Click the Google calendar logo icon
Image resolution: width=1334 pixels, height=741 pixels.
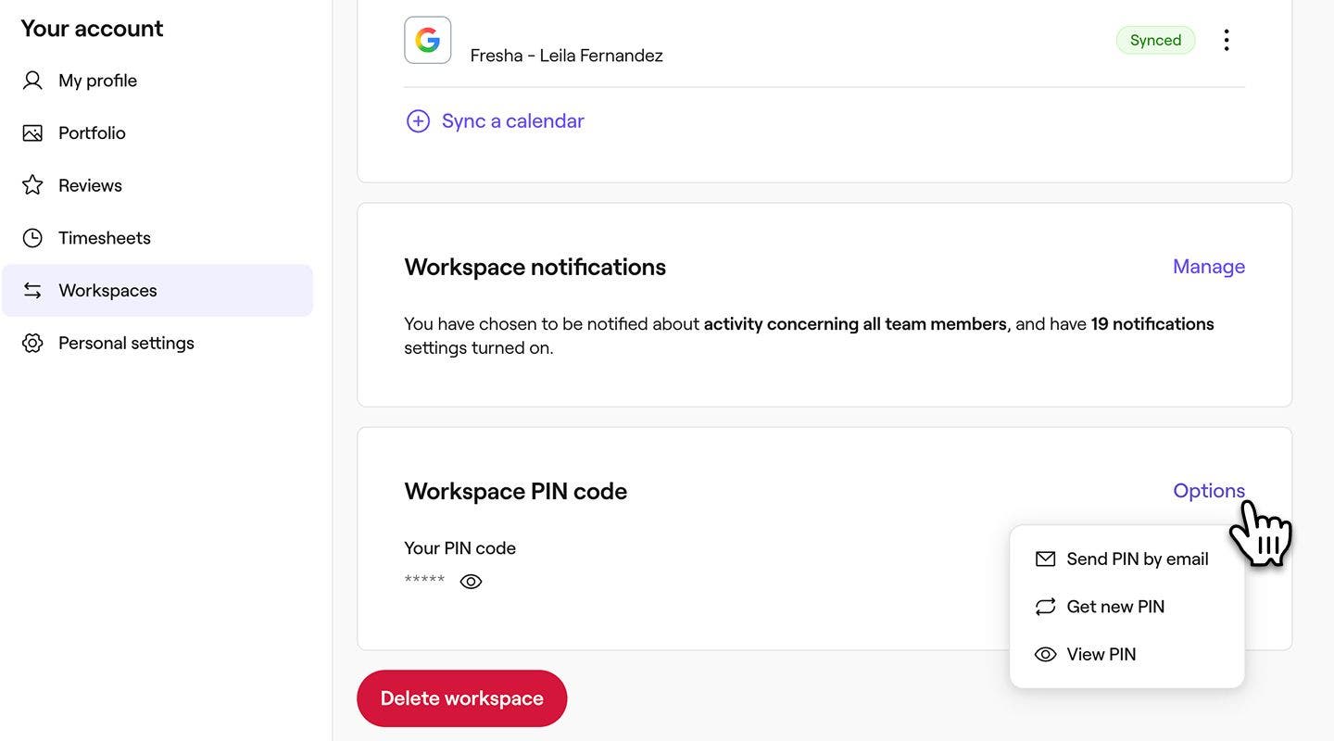[428, 40]
